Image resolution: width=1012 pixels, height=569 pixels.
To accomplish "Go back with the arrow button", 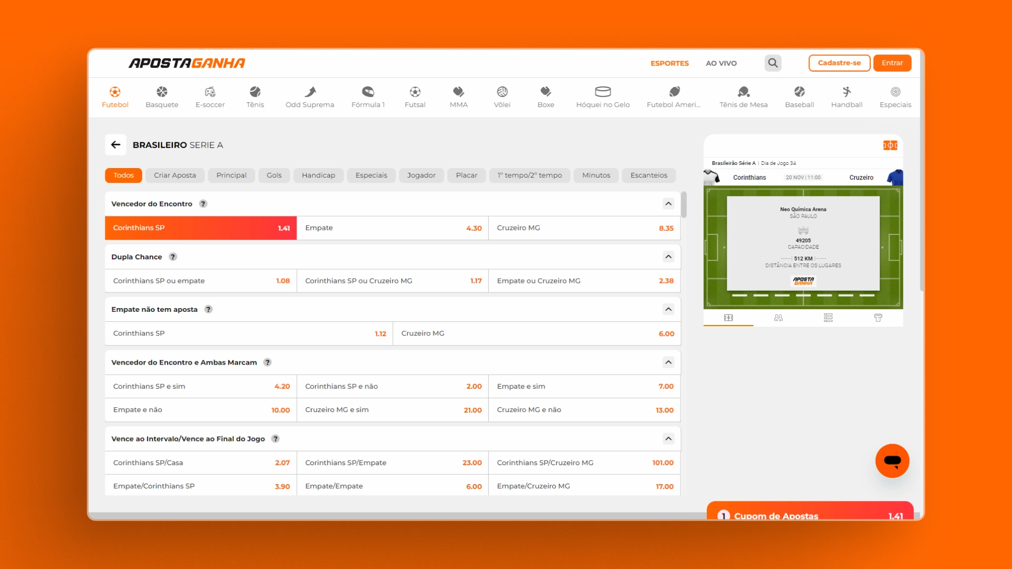I will click(x=115, y=145).
